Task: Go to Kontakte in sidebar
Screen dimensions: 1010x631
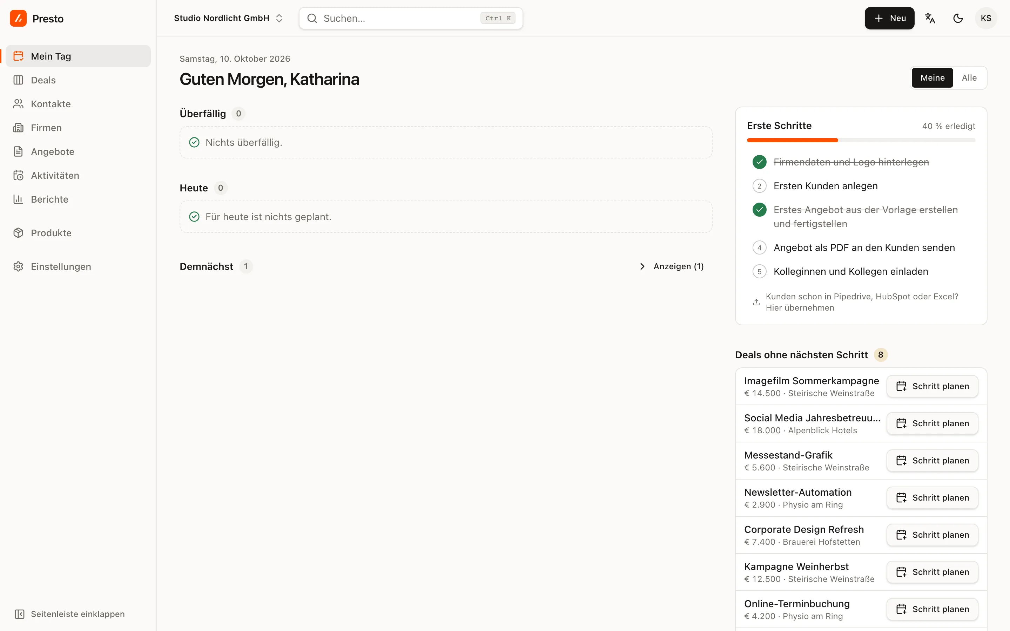Action: pyautogui.click(x=78, y=104)
